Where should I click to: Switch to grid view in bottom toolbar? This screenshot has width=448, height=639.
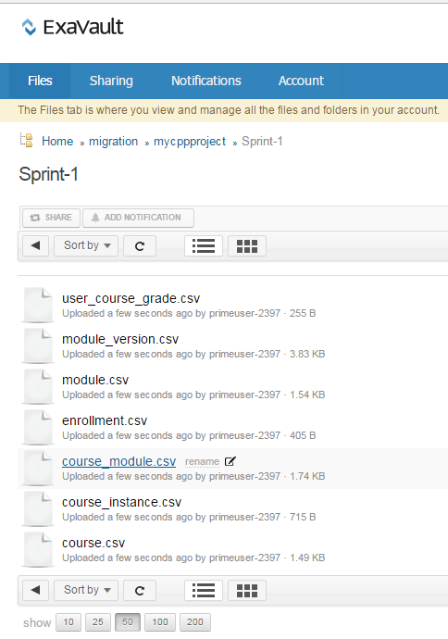click(x=247, y=590)
